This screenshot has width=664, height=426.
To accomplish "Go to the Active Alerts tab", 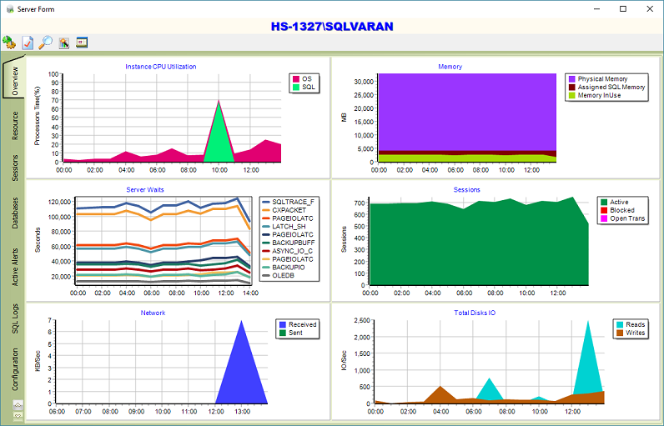I will coord(14,267).
